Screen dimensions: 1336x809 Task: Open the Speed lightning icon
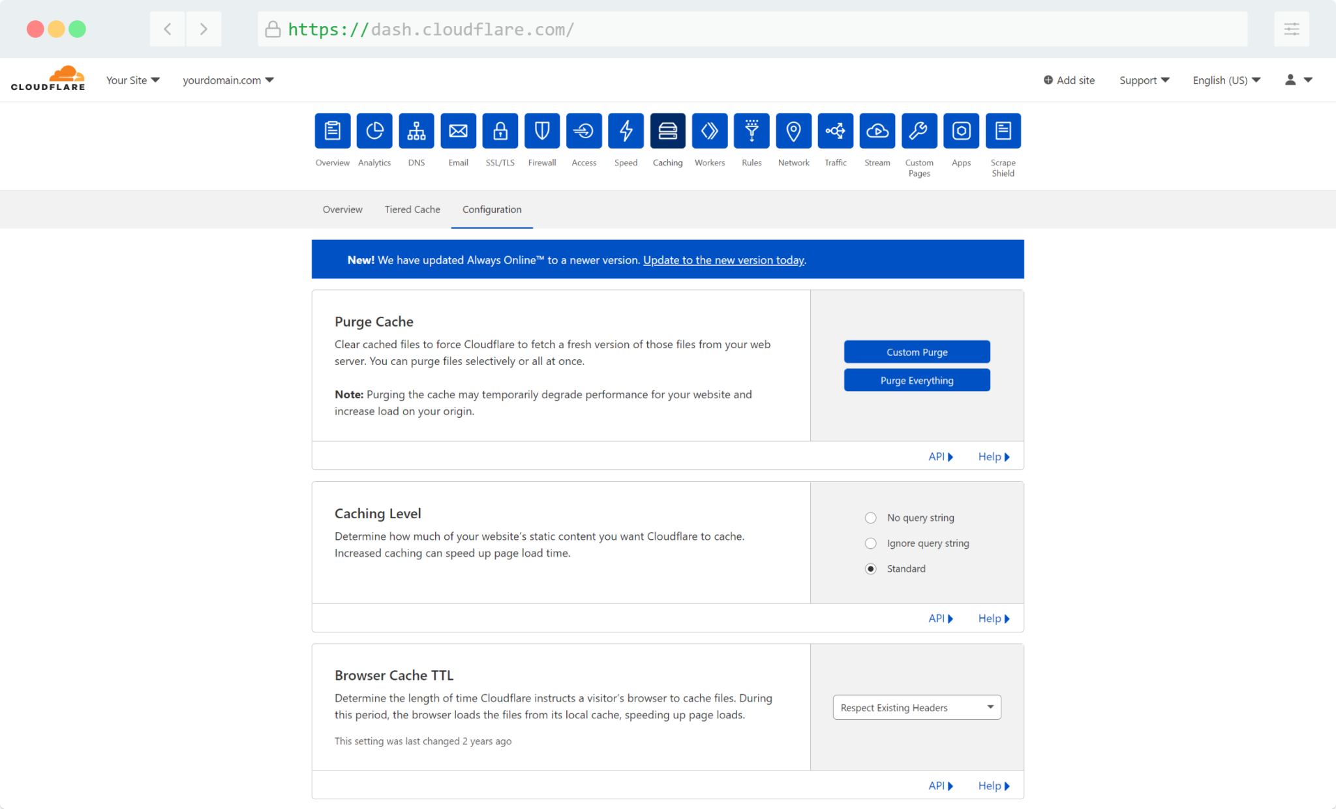pyautogui.click(x=626, y=131)
